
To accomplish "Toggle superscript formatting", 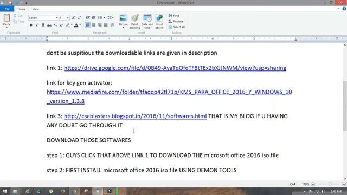I will coord(61,25).
